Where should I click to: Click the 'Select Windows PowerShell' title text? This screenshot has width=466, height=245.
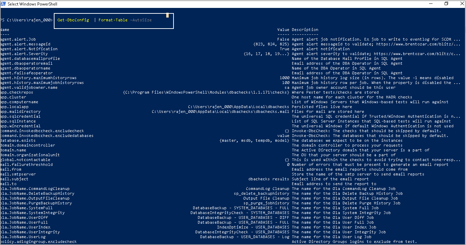coord(32,4)
